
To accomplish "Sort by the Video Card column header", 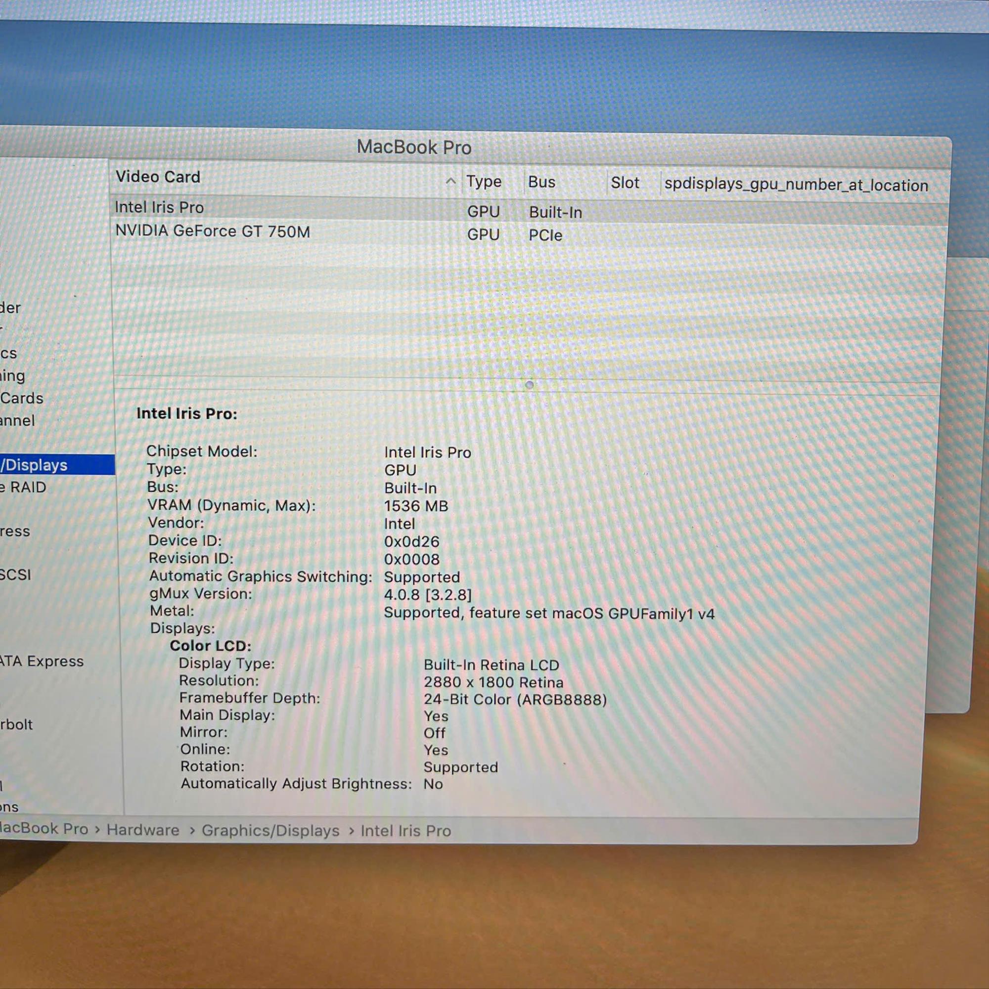I will click(x=158, y=177).
